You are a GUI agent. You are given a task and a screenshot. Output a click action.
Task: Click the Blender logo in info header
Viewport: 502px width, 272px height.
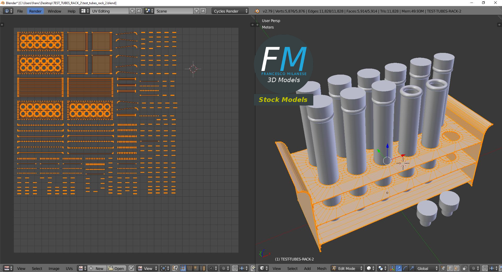pos(257,11)
